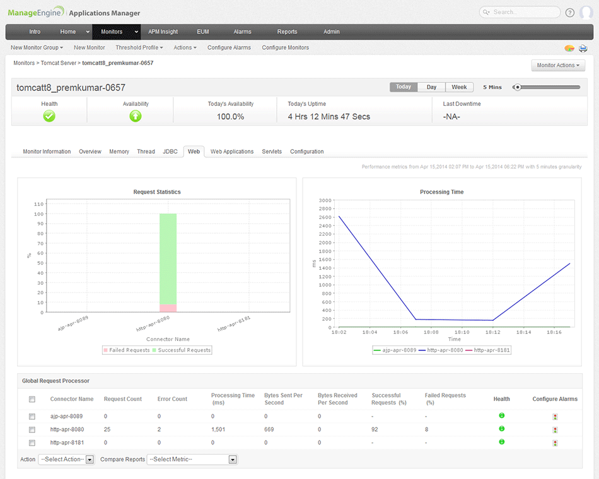Click health icon for http-apr-8080
599x479 pixels.
click(502, 429)
